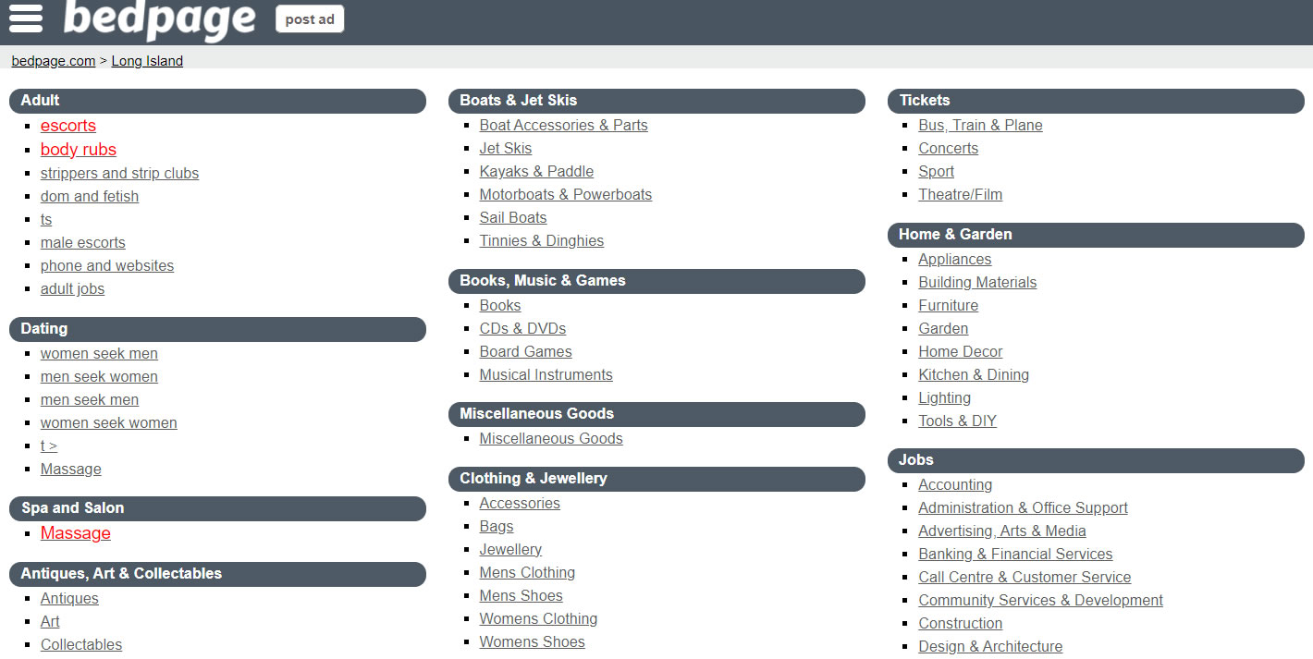
Task: Click Clothing & Jewellery header
Action: pyautogui.click(x=656, y=479)
